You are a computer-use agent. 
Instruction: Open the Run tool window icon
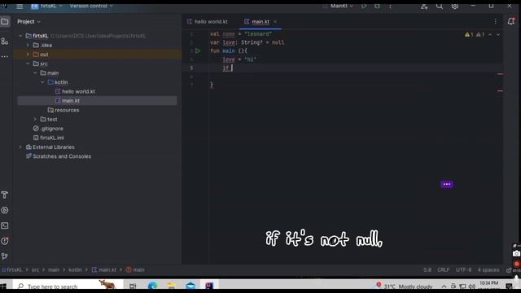[5, 210]
